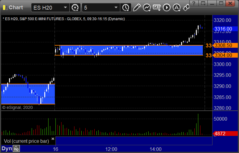Toggle the Dyn dynamic mode button
The height and width of the screenshot is (153, 239).
[x=7, y=148]
